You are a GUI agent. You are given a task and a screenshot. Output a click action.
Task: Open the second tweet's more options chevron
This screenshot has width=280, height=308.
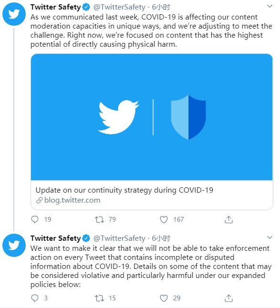(x=270, y=237)
